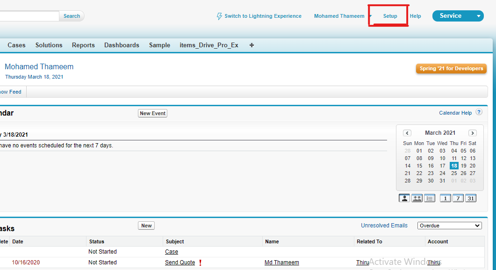Switch to the Dashboards tab

pyautogui.click(x=122, y=45)
